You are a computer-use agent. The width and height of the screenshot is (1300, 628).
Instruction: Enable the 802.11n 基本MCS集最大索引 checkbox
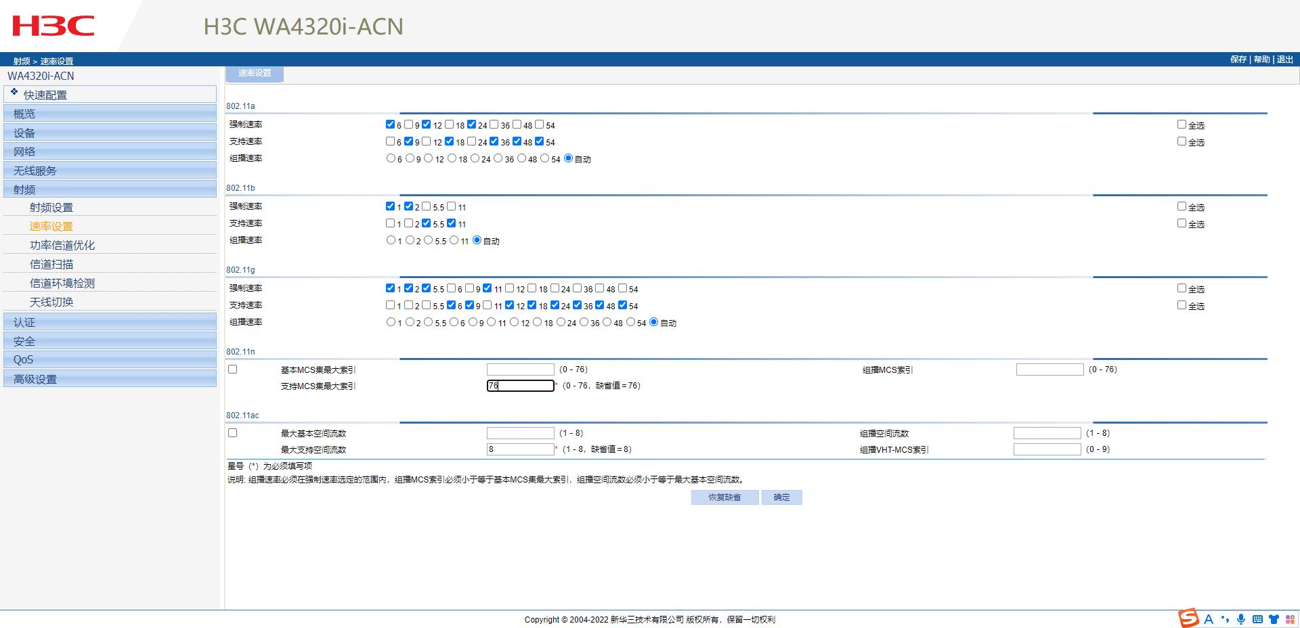(x=233, y=369)
